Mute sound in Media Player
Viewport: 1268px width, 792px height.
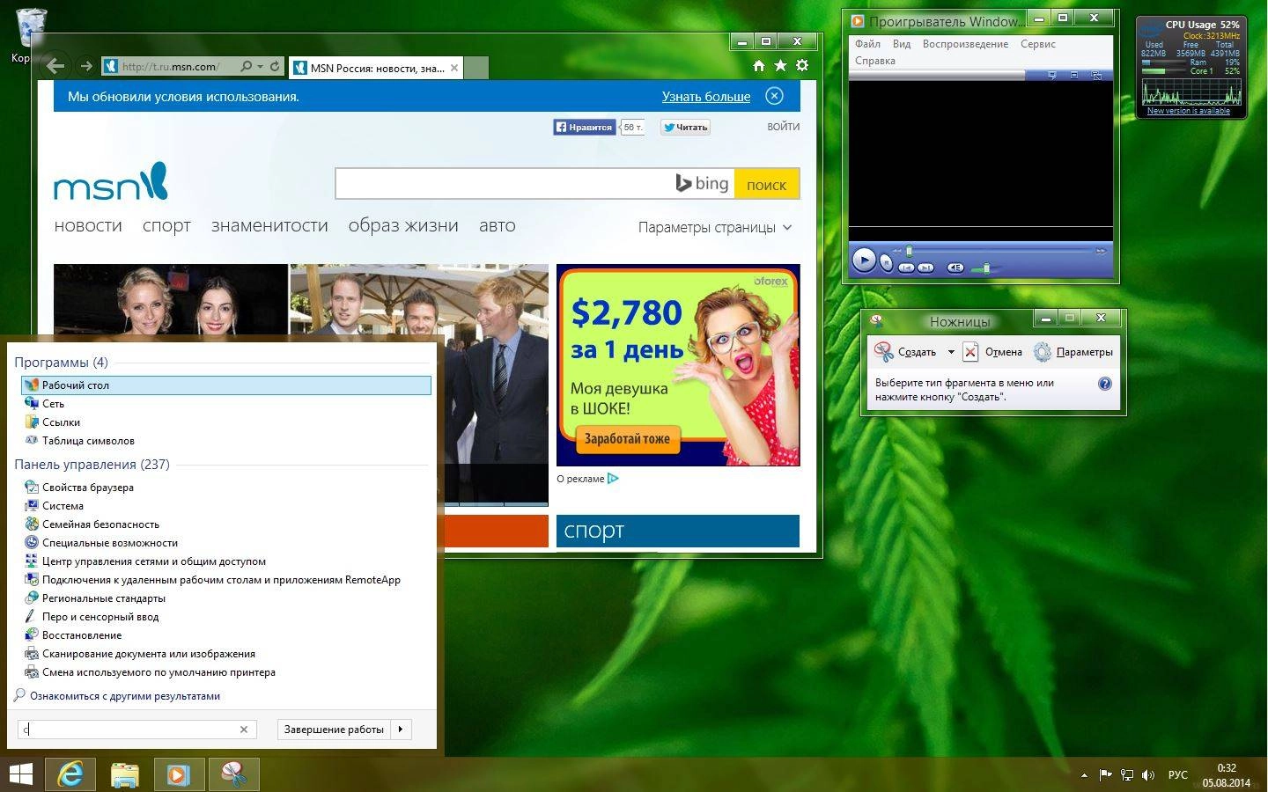pyautogui.click(x=955, y=268)
